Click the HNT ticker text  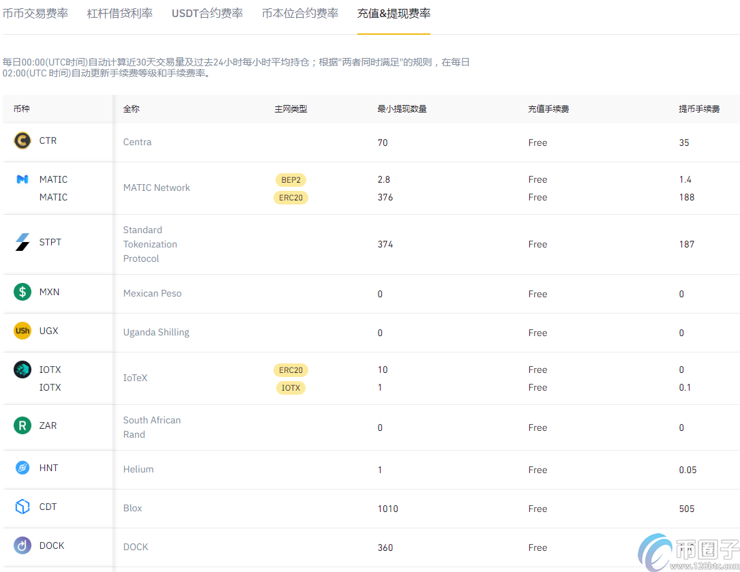pos(48,468)
